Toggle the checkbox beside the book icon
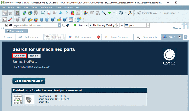 [64, 25]
